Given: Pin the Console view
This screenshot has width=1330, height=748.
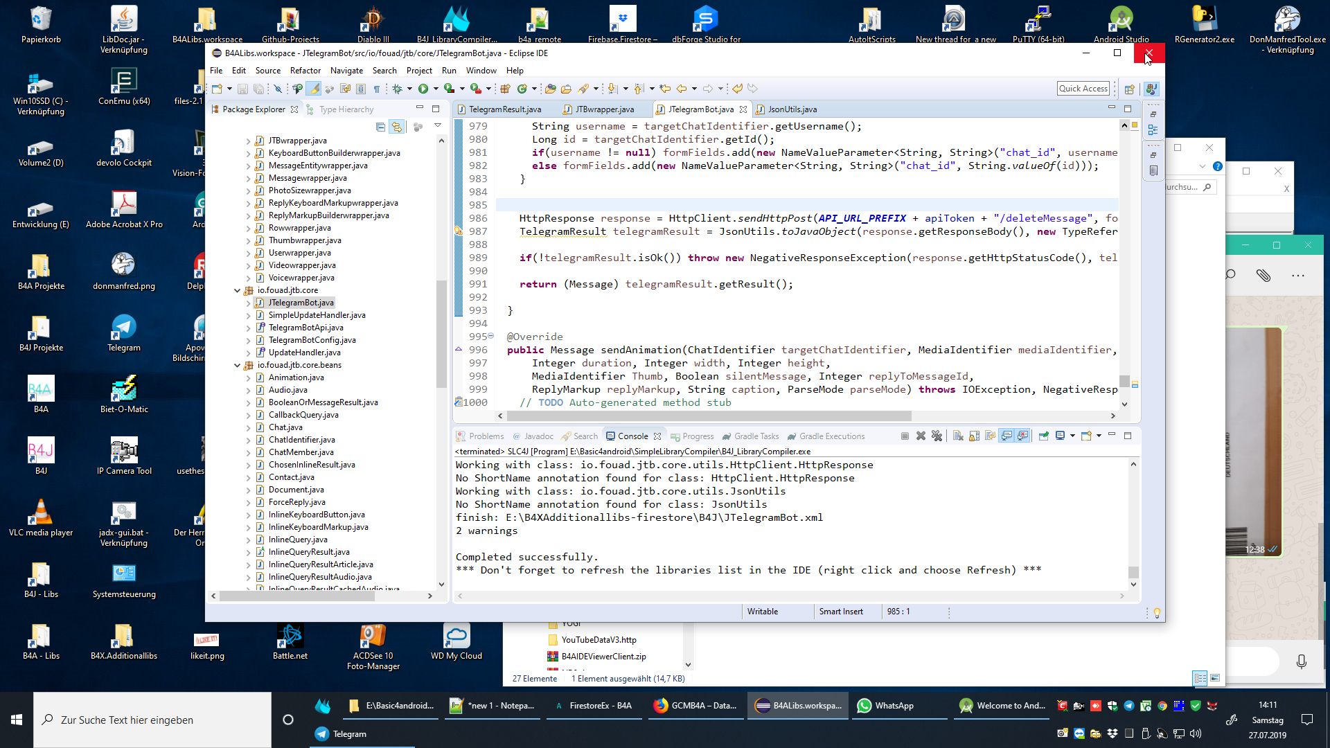Looking at the screenshot, I should tap(1043, 436).
